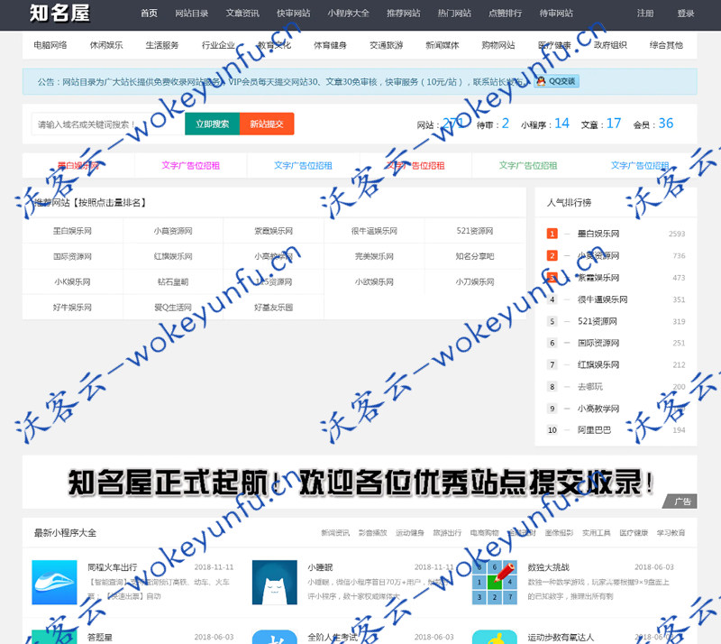
Task: Open QQ交谈 chat with the penguin icon
Action: (556, 81)
